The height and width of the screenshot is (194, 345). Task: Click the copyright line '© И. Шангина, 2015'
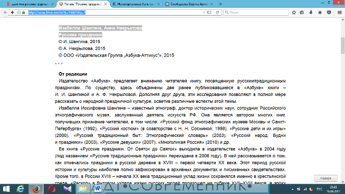click(x=79, y=41)
